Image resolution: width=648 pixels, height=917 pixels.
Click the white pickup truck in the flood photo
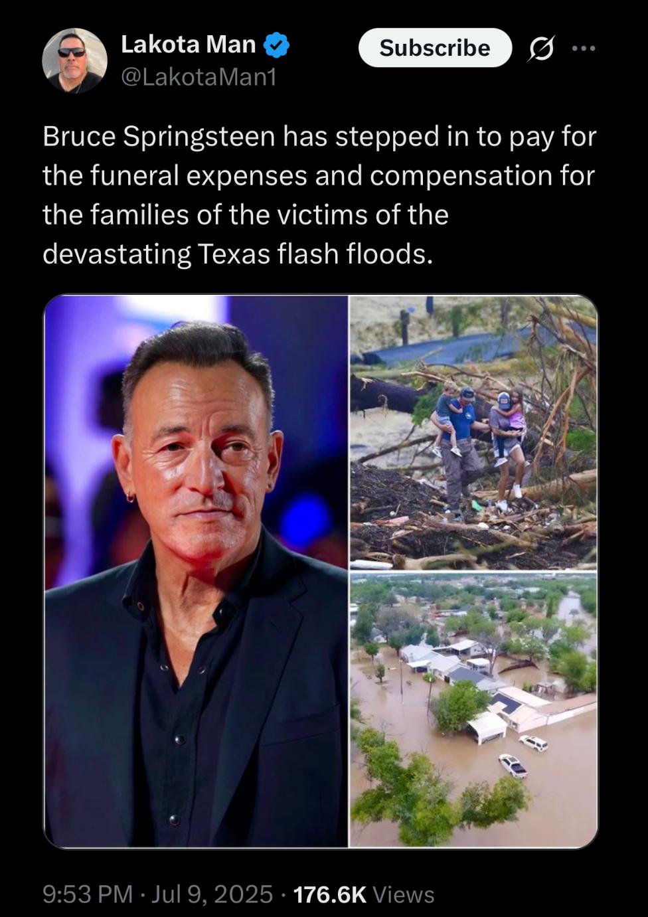click(513, 766)
